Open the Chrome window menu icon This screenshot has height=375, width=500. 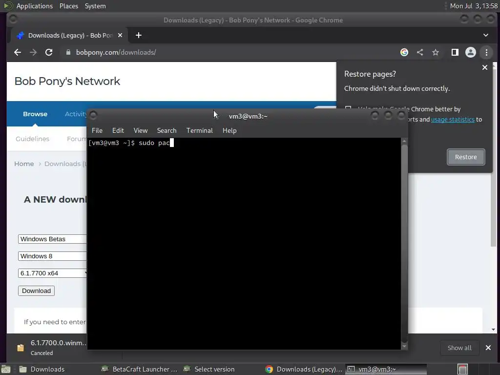coord(13,19)
